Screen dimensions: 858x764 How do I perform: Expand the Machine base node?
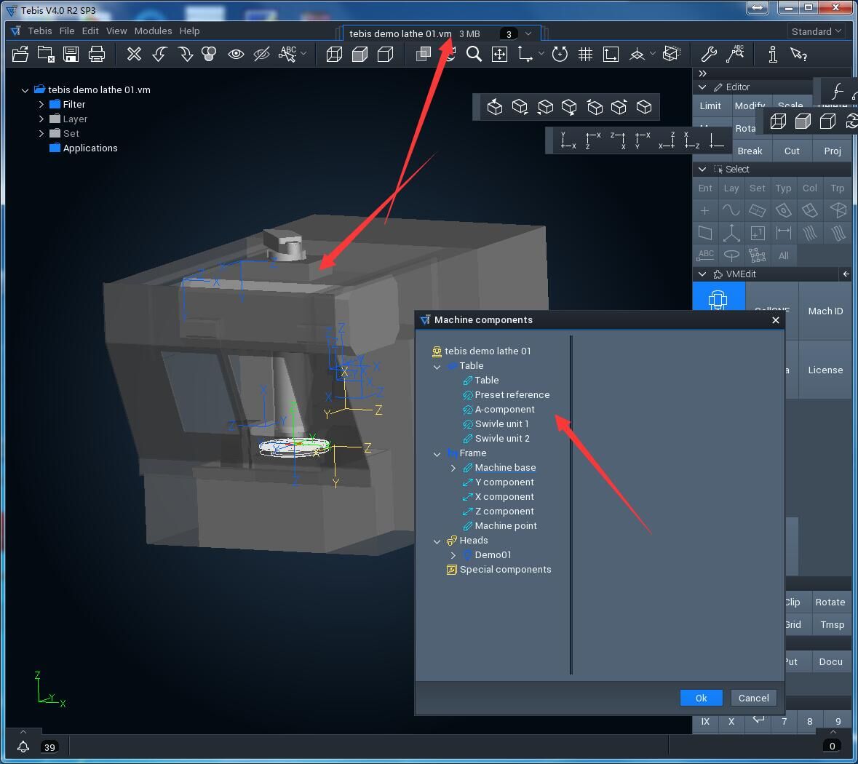click(453, 468)
